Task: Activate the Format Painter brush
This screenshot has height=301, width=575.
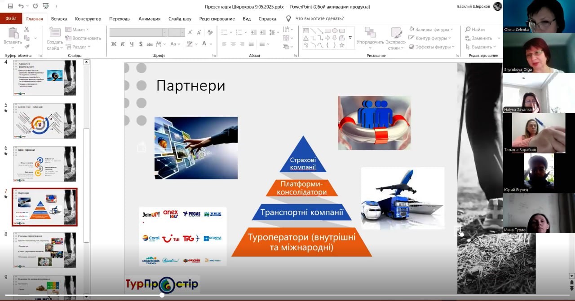Action: pyautogui.click(x=27, y=47)
